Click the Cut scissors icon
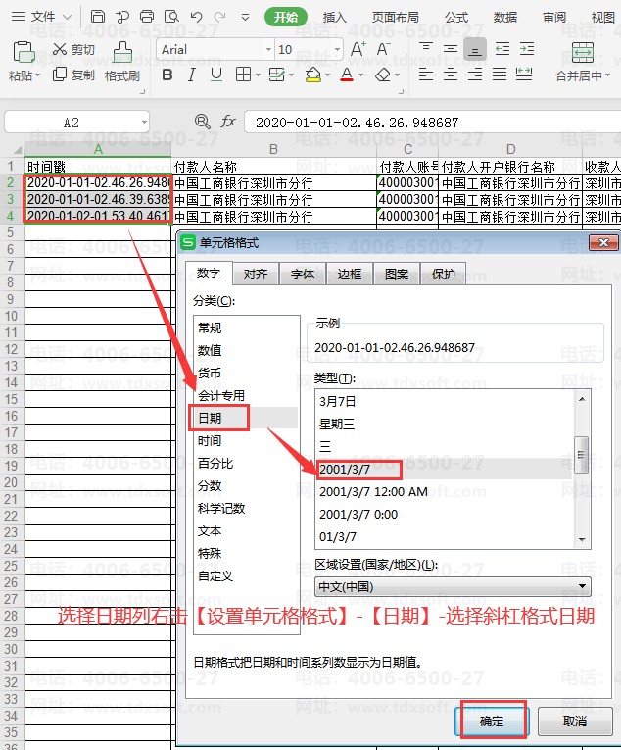Viewport: 621px width, 750px height. click(x=60, y=49)
